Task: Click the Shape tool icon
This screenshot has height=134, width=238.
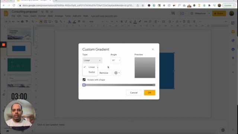Action: 56,22
